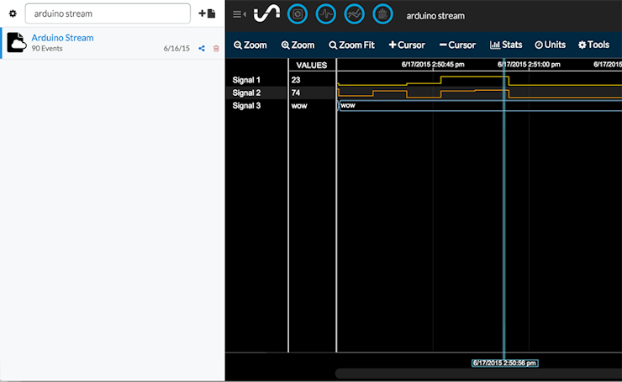Image resolution: width=622 pixels, height=382 pixels.
Task: Click the 'wow' label inside Signal 3 waveform
Action: coord(348,106)
